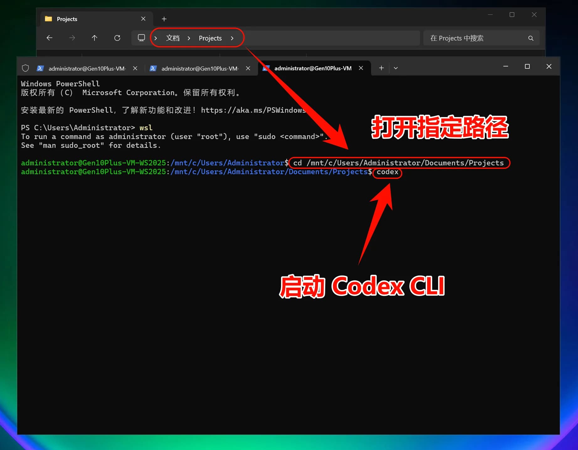Refresh the Projects folder view
The height and width of the screenshot is (450, 578).
(117, 38)
